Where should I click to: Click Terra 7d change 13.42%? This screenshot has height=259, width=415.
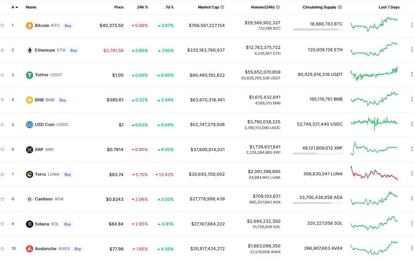[164, 175]
